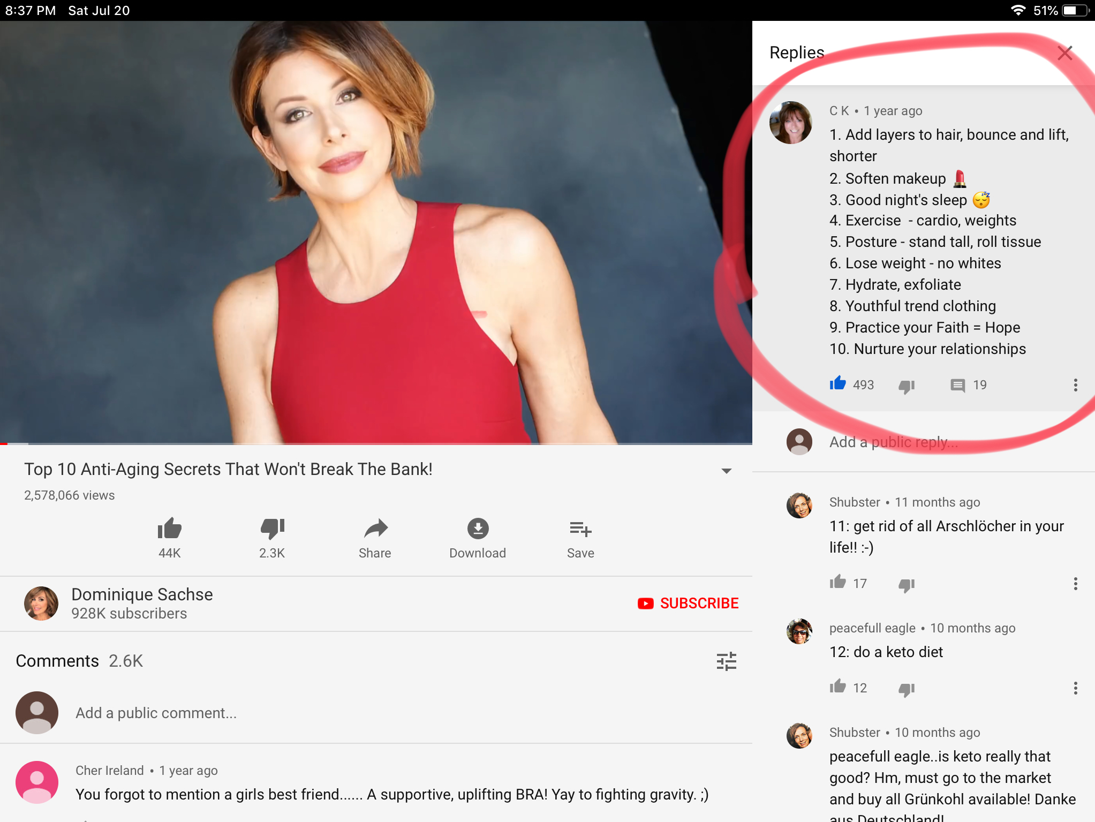Tap the Add a public comment field

[x=156, y=713]
